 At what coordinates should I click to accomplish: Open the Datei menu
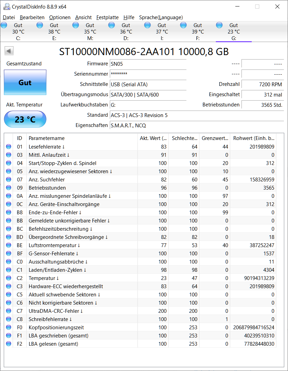pos(9,17)
